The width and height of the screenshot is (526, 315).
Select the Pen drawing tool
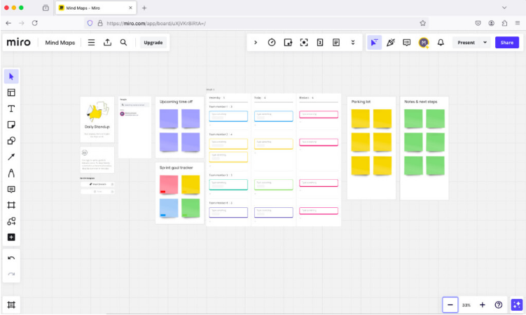(x=11, y=173)
